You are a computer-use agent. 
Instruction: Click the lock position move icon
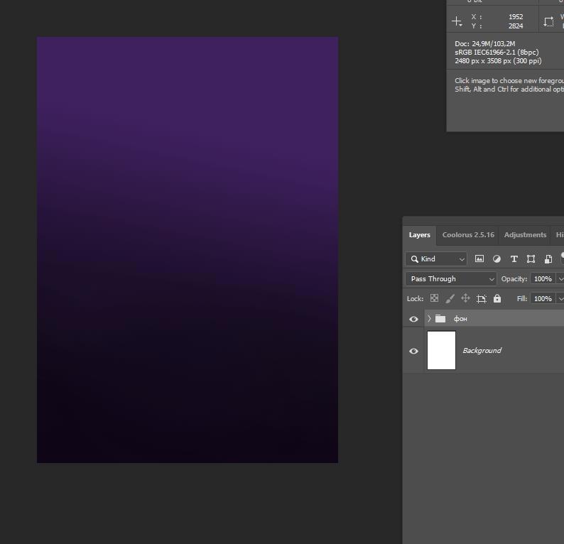465,299
